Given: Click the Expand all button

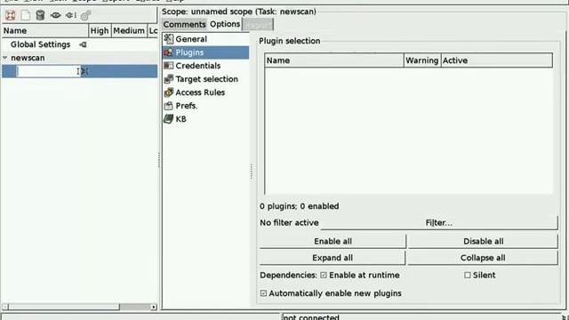Looking at the screenshot, I should point(333,258).
